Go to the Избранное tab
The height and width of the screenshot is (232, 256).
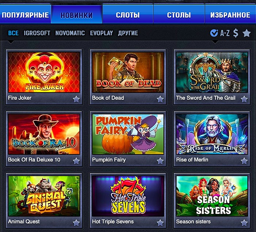pos(230,15)
